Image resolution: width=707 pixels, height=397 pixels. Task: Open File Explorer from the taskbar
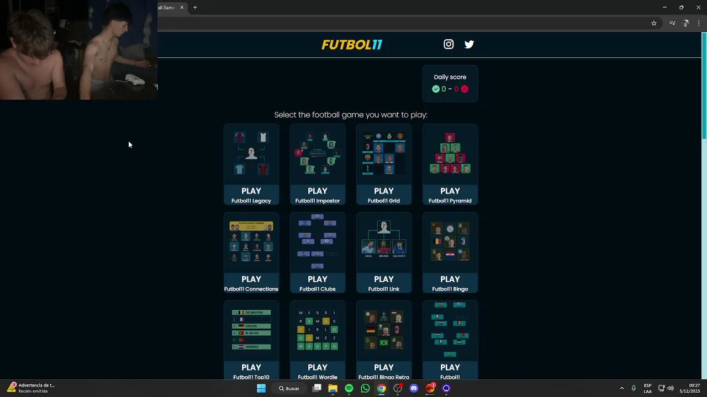tap(333, 388)
